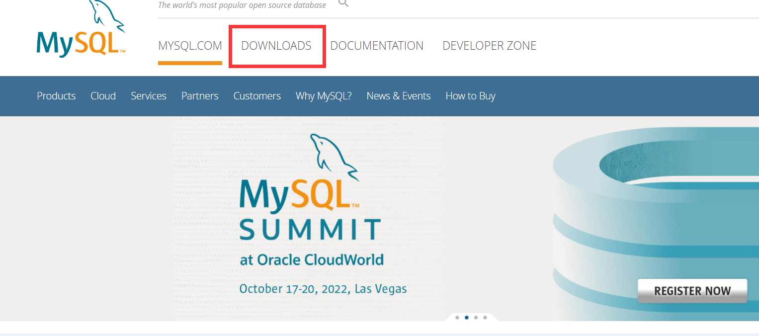This screenshot has width=759, height=336.
Task: Select the second carousel dot
Action: click(467, 317)
